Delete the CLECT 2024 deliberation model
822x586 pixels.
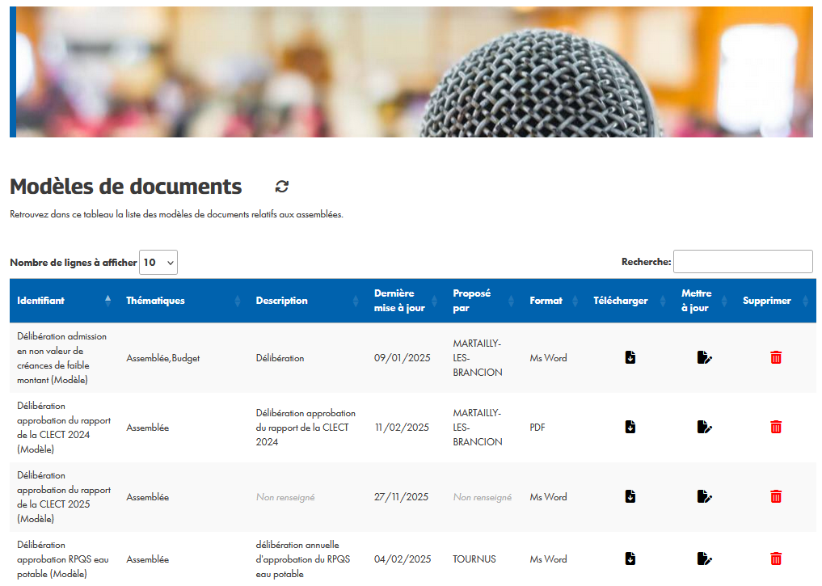[776, 428]
